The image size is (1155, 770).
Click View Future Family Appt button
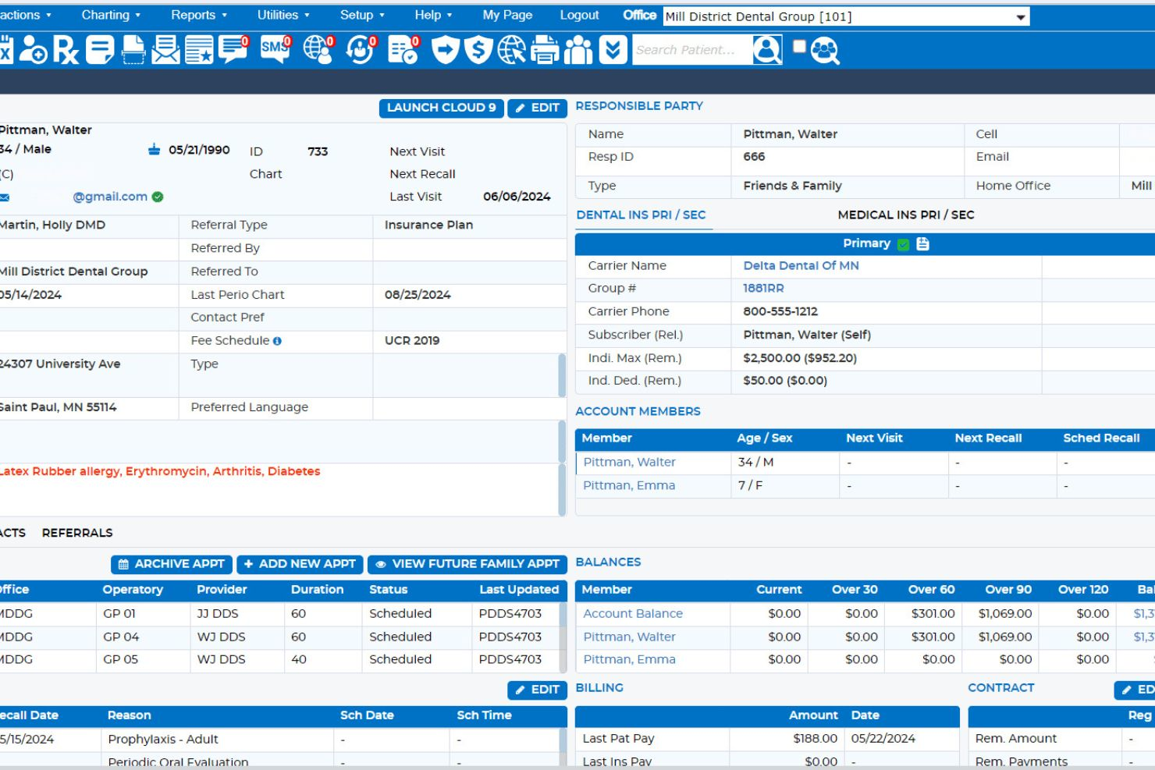[x=467, y=563]
